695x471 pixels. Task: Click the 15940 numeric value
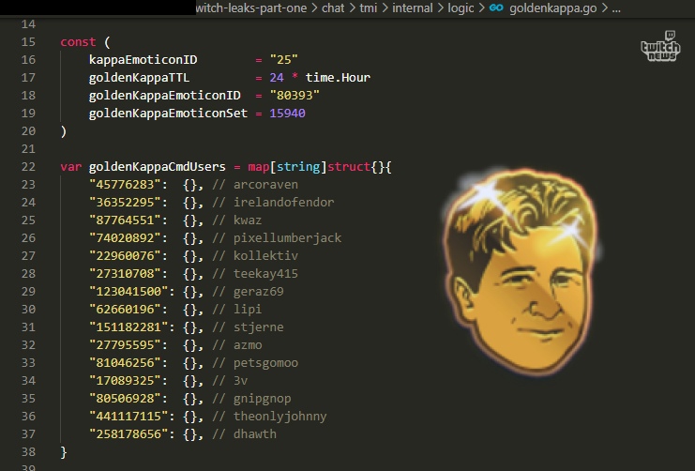(287, 114)
